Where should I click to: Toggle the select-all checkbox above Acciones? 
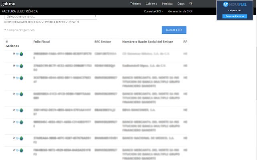7,42
